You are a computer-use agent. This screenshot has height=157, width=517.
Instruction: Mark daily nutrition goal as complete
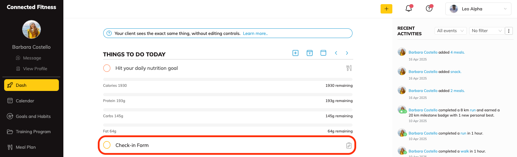107,68
